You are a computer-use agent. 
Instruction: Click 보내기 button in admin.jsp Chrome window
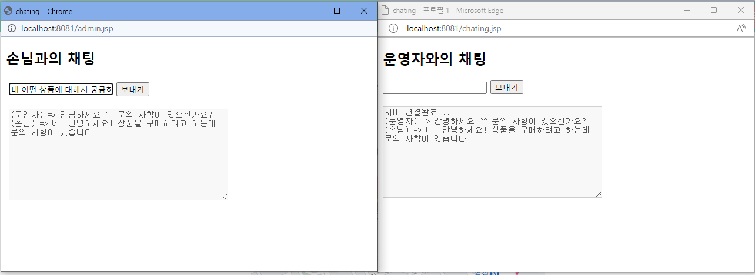[x=133, y=89]
